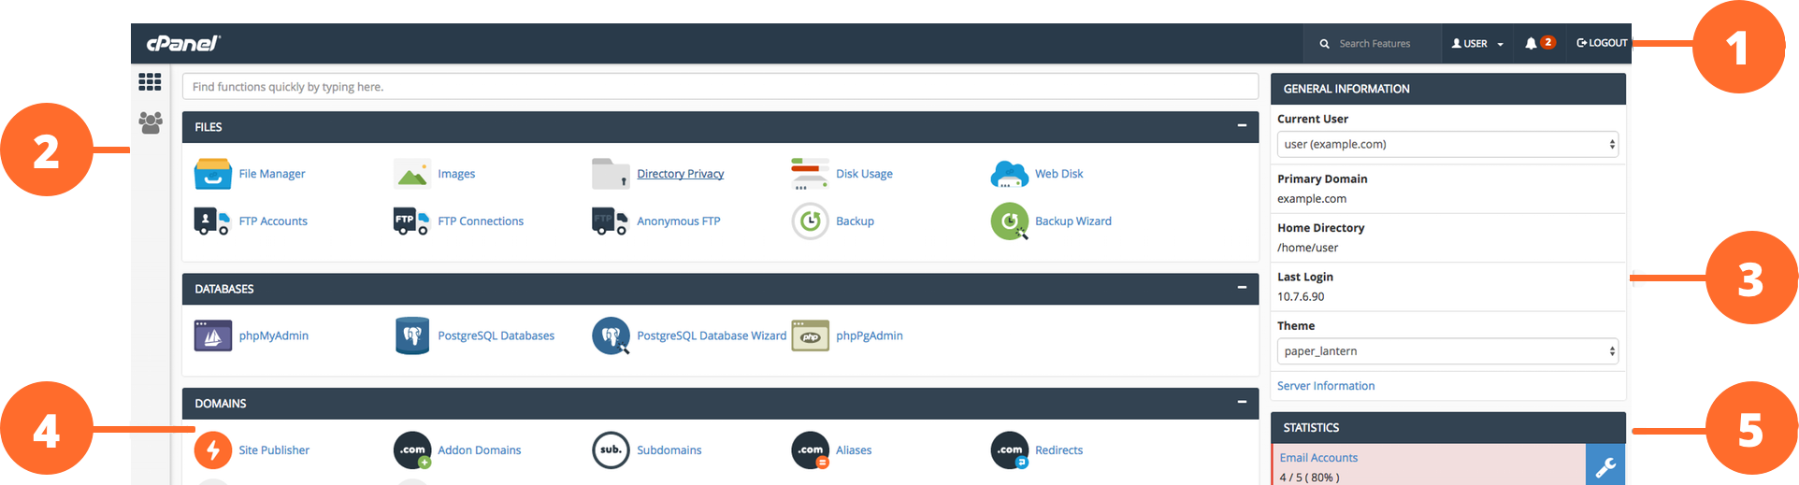Open the Current User dropdown
The width and height of the screenshot is (1799, 485).
point(1447,144)
